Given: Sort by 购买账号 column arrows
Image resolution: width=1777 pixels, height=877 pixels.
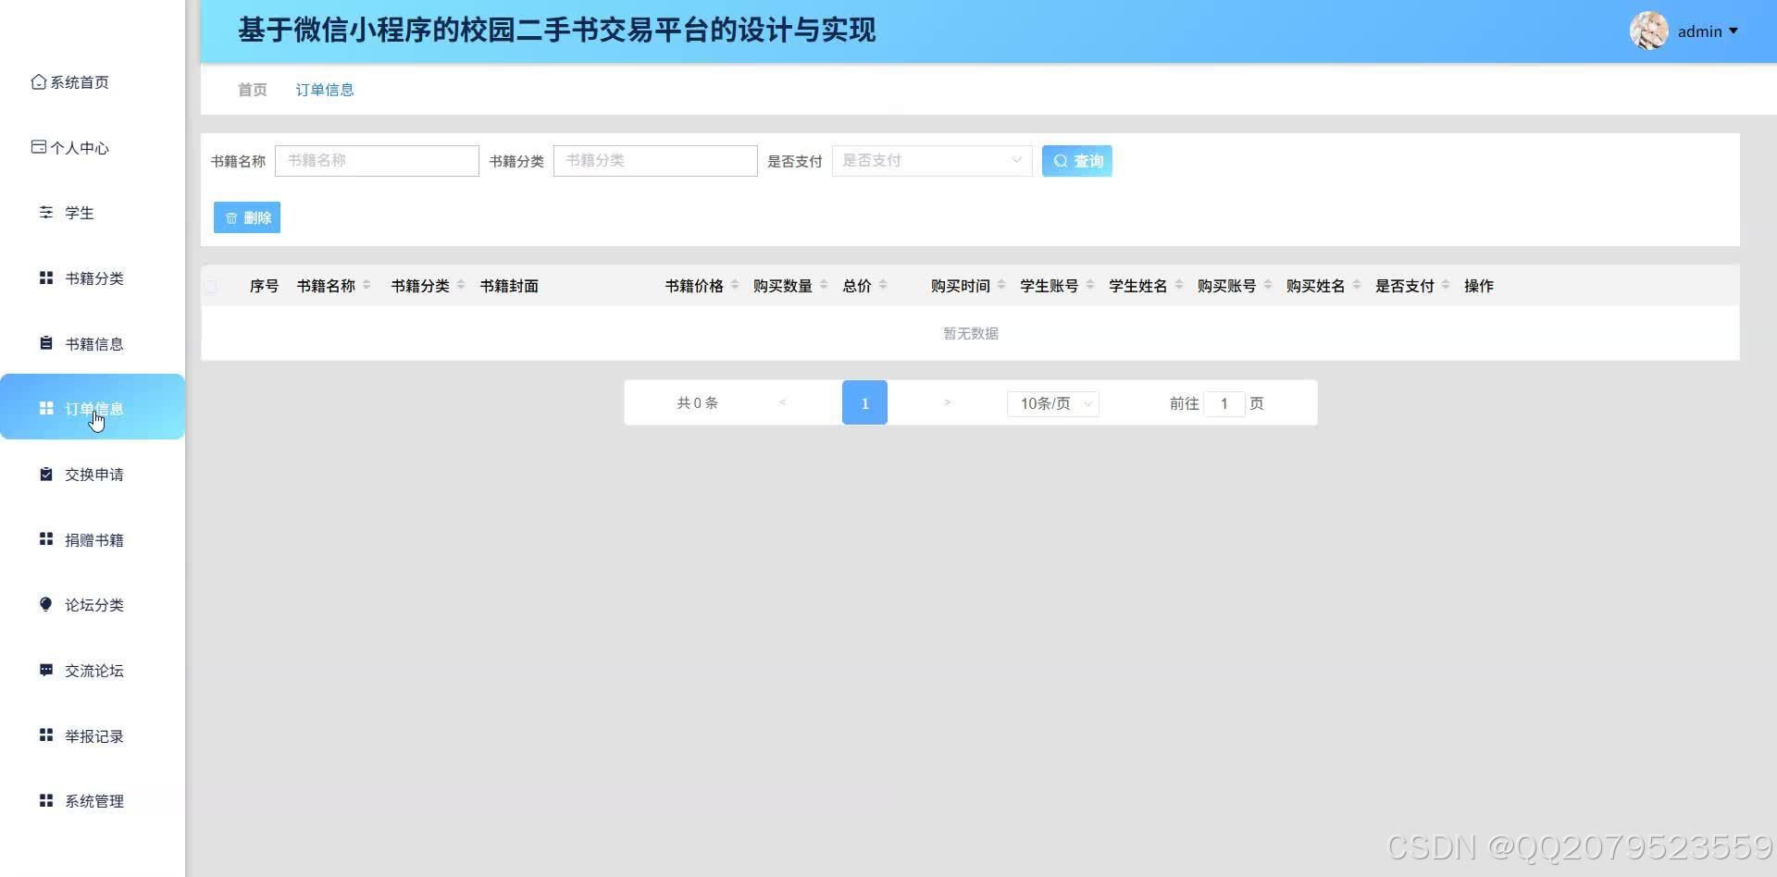Looking at the screenshot, I should click(x=1268, y=285).
